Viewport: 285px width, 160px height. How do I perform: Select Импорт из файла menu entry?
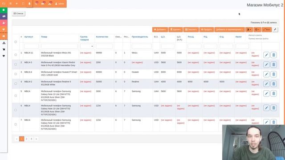255,35
